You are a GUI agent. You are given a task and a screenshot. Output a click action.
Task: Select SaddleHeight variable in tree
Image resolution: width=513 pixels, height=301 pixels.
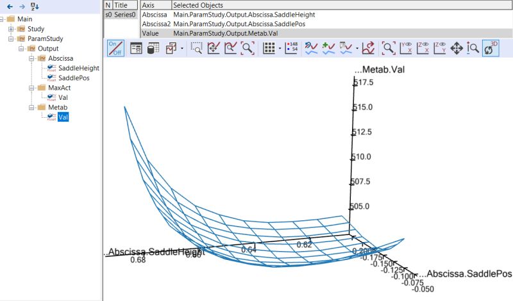point(78,68)
